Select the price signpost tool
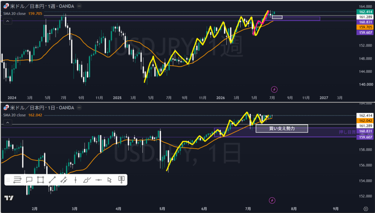This screenshot has height=213, width=375. (x=121, y=180)
